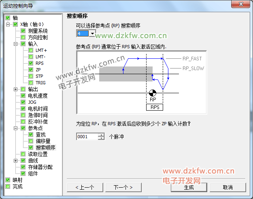This screenshot has height=199, width=253.
Task: Go back with the 上一个 button
Action: coord(85,187)
